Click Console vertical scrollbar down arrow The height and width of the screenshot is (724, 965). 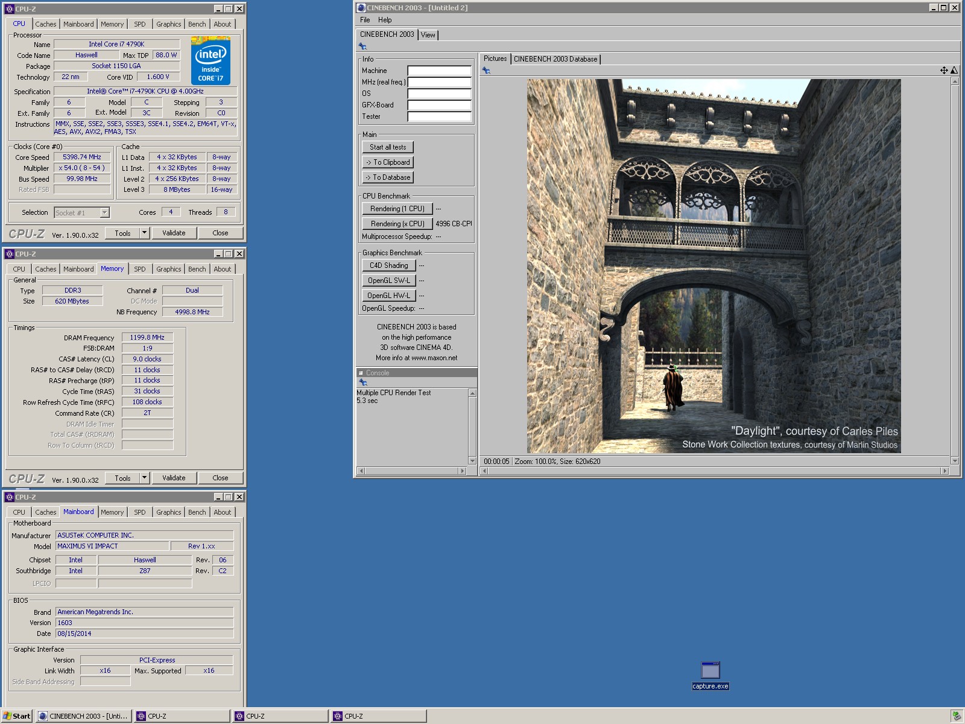[472, 461]
